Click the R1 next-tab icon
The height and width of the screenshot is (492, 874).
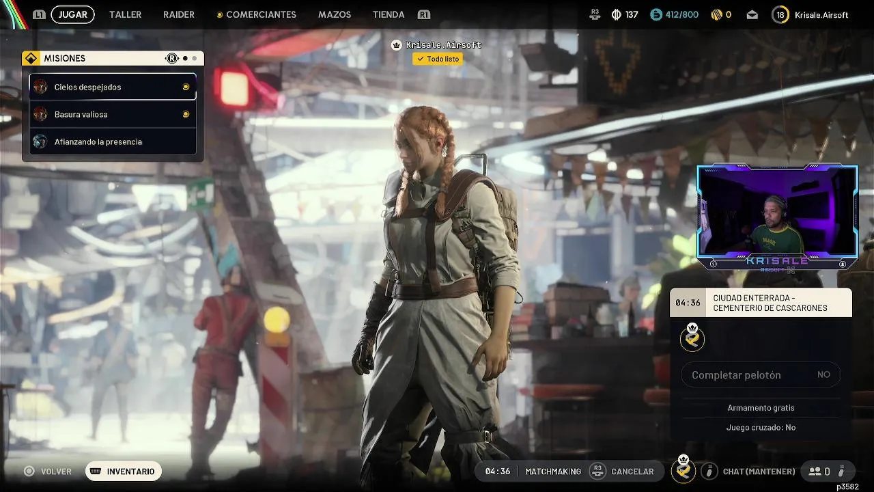click(424, 14)
